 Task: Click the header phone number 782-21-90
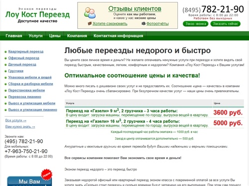pyautogui.click(x=223, y=9)
